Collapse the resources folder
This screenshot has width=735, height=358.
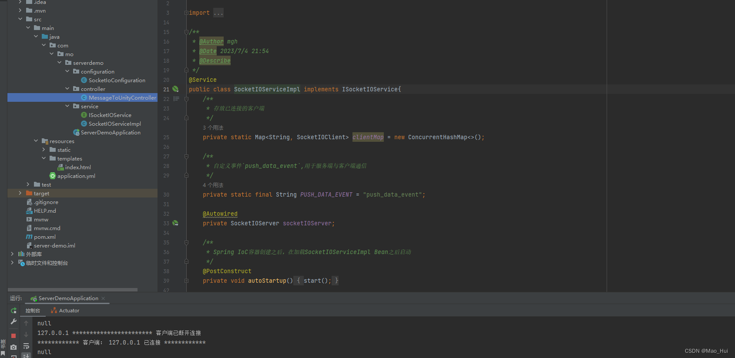(x=36, y=141)
